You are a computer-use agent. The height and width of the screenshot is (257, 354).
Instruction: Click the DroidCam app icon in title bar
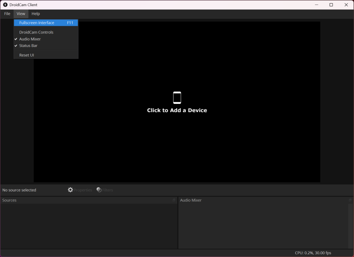pos(5,5)
